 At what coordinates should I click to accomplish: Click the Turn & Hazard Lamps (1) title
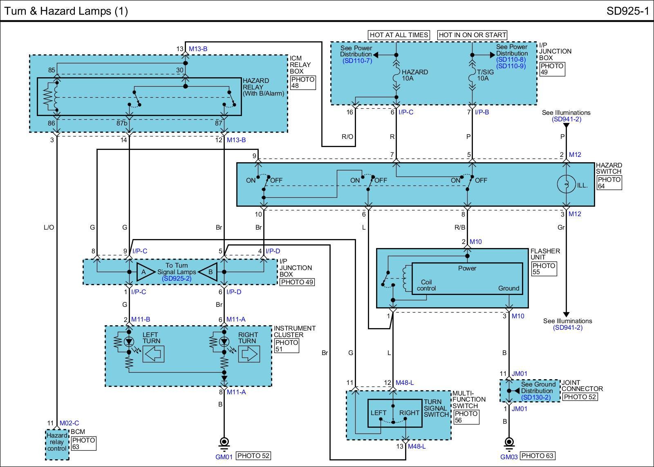tap(66, 11)
